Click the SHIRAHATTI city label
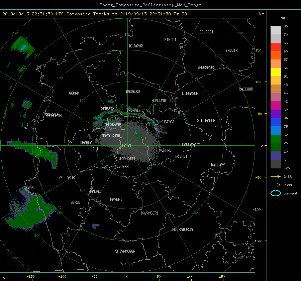301x281 pixels. [x=125, y=159]
